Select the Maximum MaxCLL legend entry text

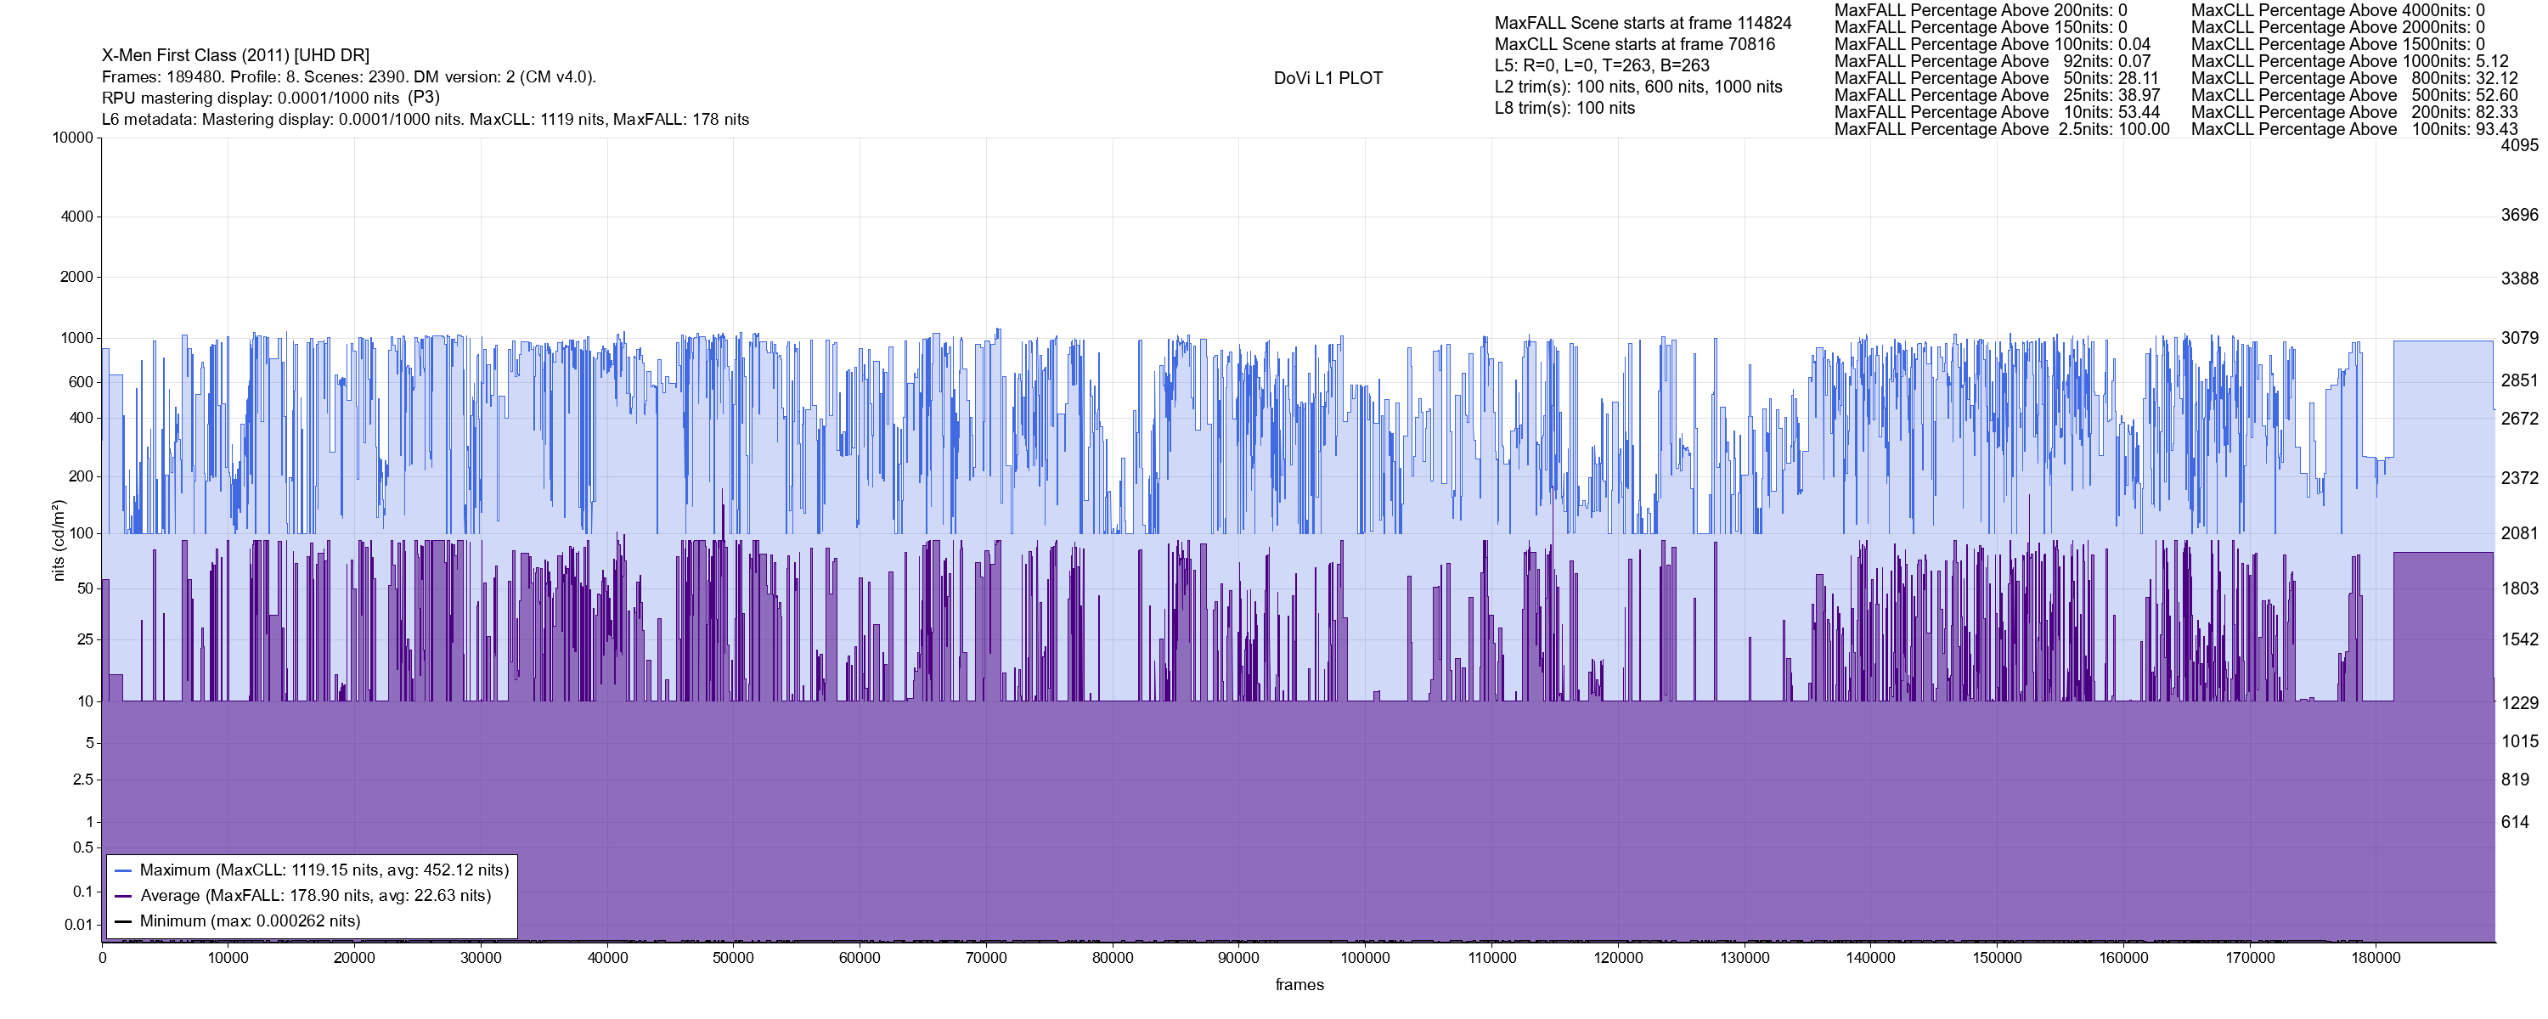coord(324,870)
